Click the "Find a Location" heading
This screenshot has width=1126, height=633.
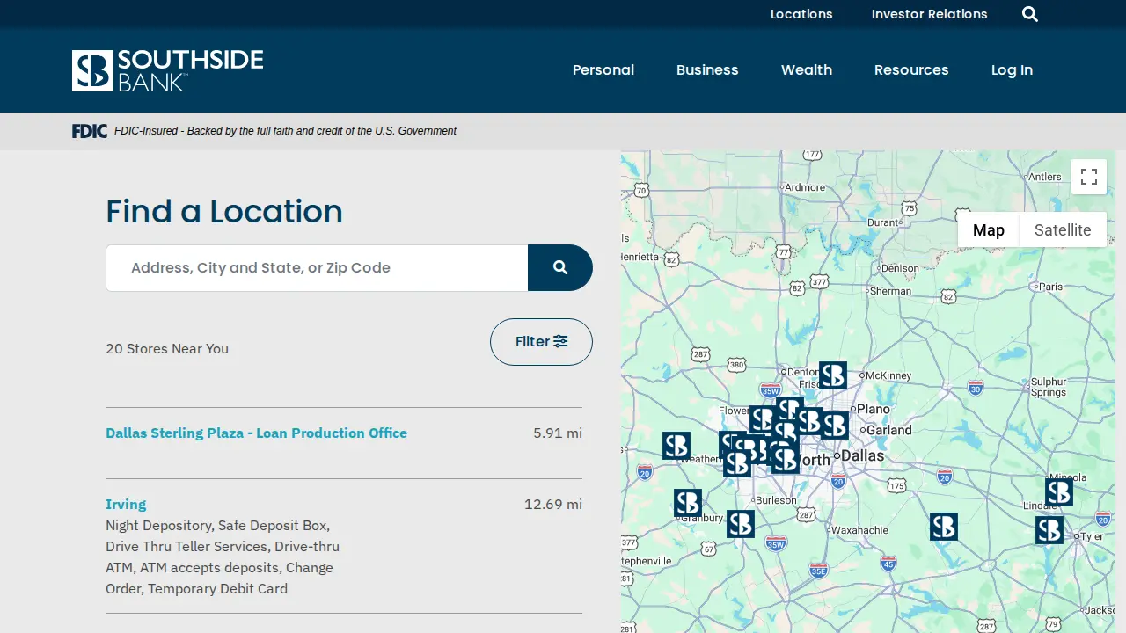(x=224, y=211)
